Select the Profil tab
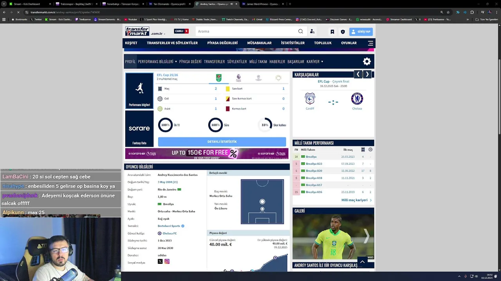The image size is (501, 281). (x=130, y=62)
